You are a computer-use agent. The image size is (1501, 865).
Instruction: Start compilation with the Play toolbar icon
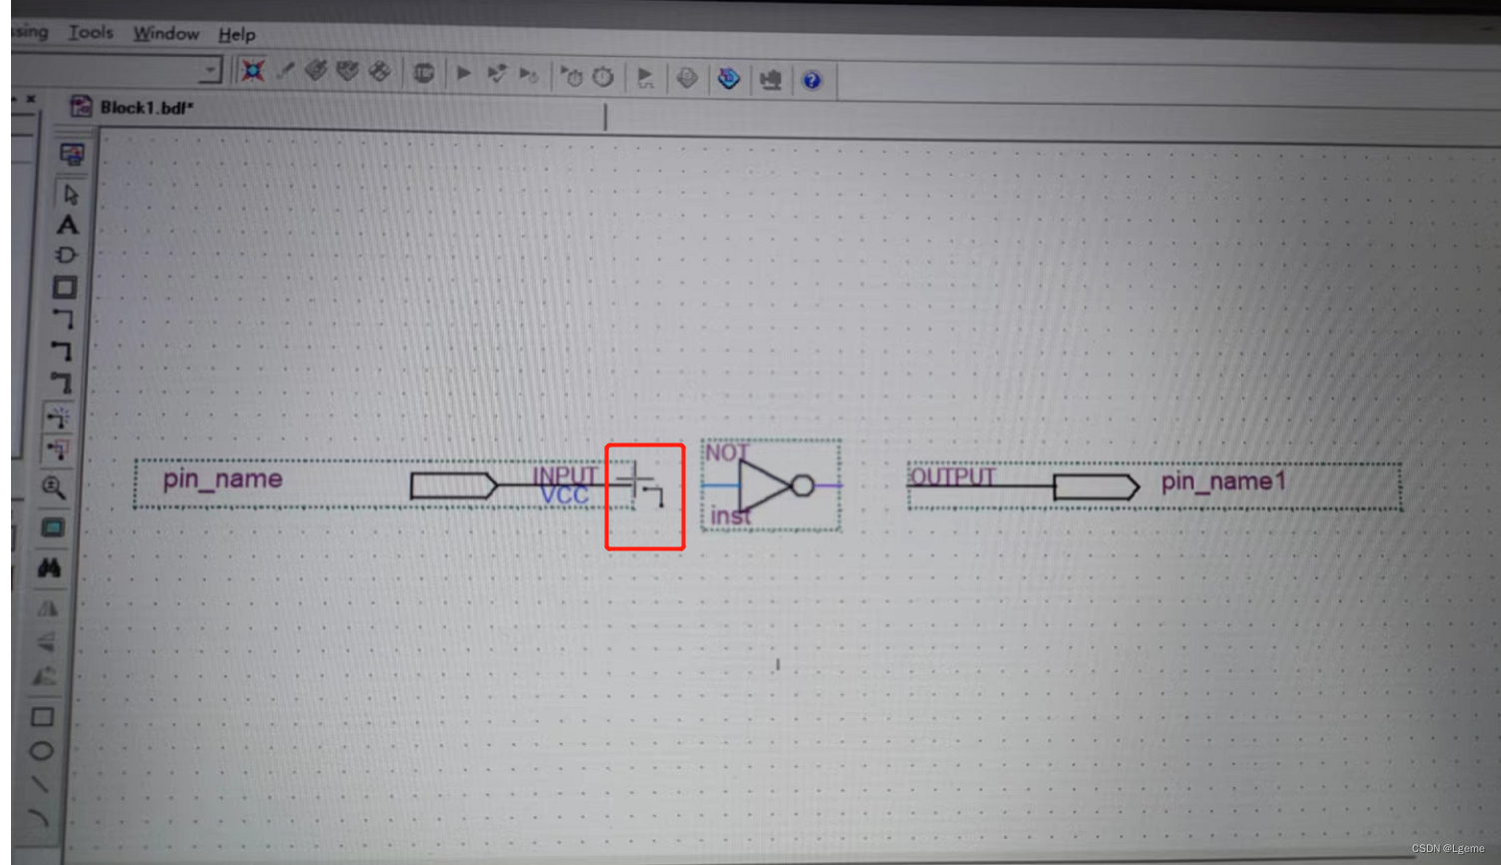[x=462, y=72]
